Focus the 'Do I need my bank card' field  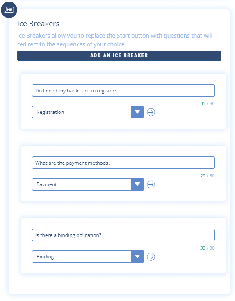123,90
